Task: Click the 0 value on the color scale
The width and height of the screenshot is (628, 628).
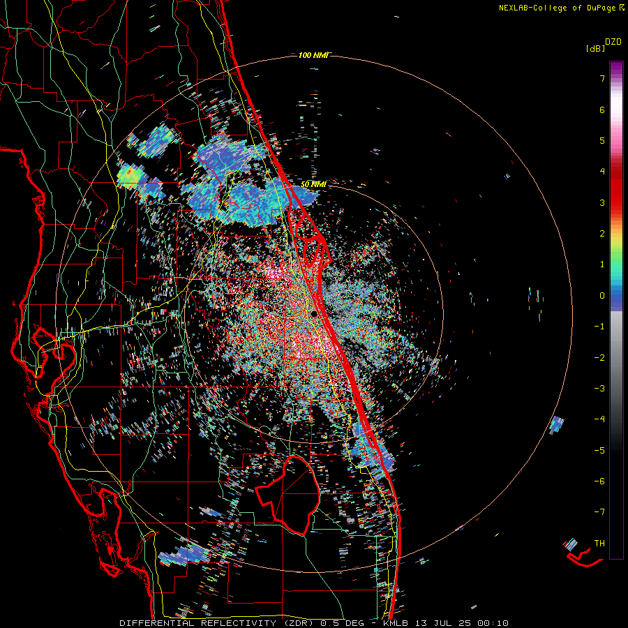Action: pos(602,296)
